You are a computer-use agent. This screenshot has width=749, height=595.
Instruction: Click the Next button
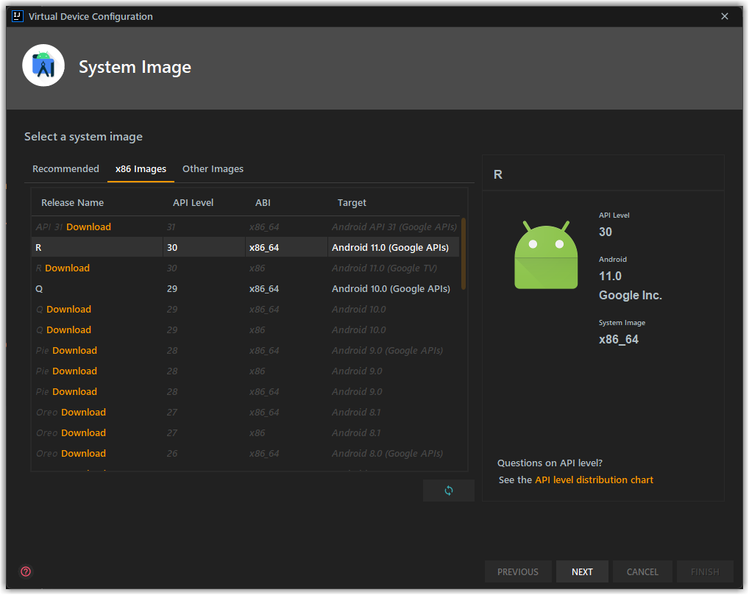point(582,571)
